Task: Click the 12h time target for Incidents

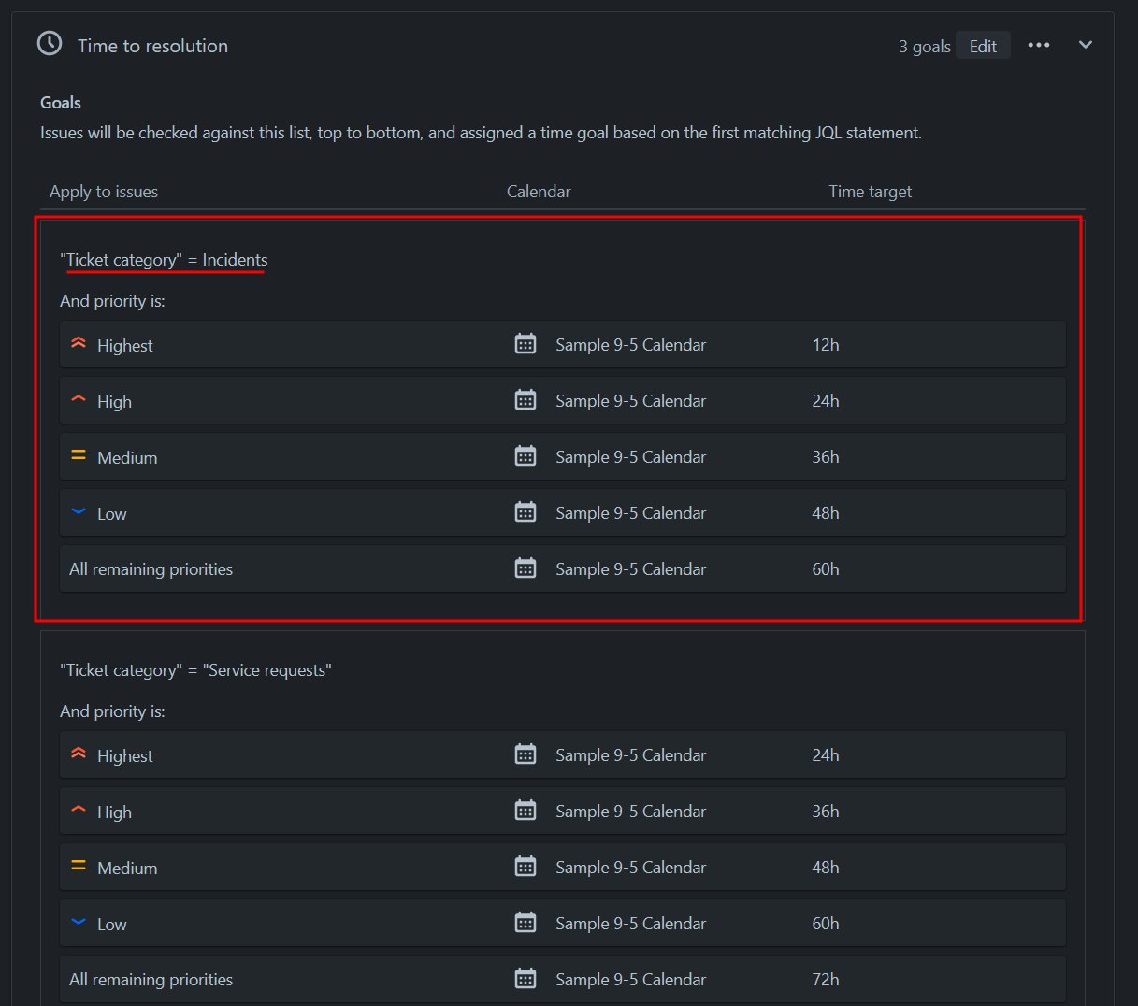Action: pos(825,345)
